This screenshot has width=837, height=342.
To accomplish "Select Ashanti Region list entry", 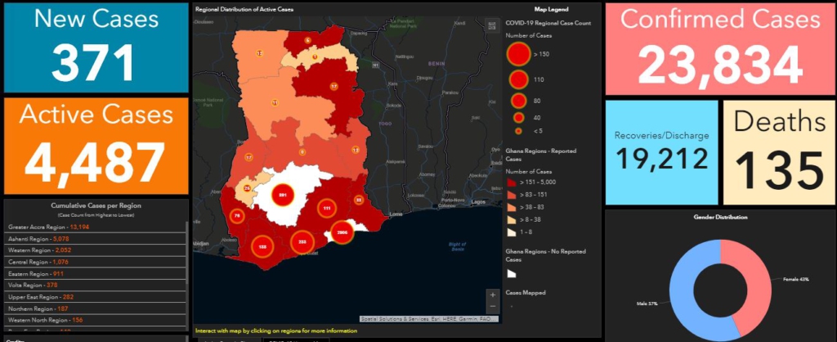I will click(x=41, y=239).
